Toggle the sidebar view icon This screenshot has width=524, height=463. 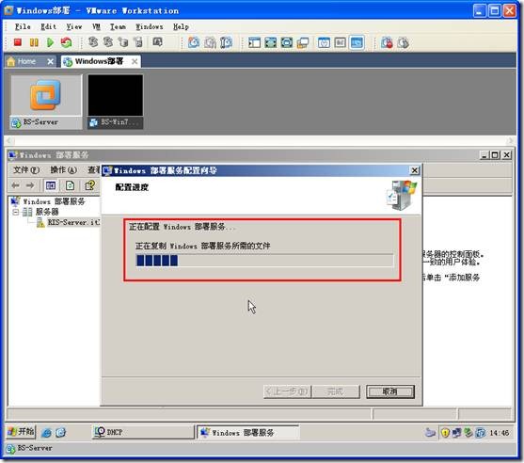pyautogui.click(x=254, y=42)
